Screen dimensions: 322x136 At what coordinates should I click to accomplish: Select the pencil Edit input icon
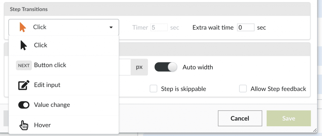tap(24, 85)
